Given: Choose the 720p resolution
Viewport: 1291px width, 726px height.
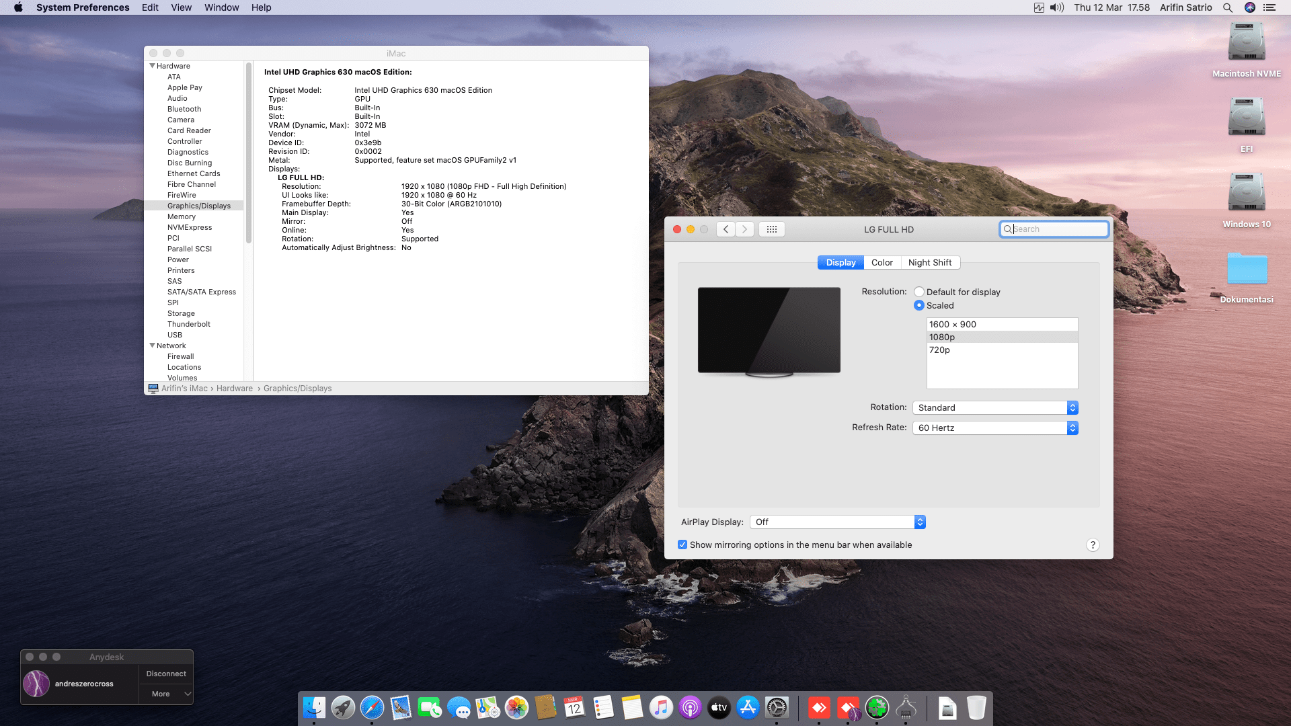Looking at the screenshot, I should coord(1002,350).
